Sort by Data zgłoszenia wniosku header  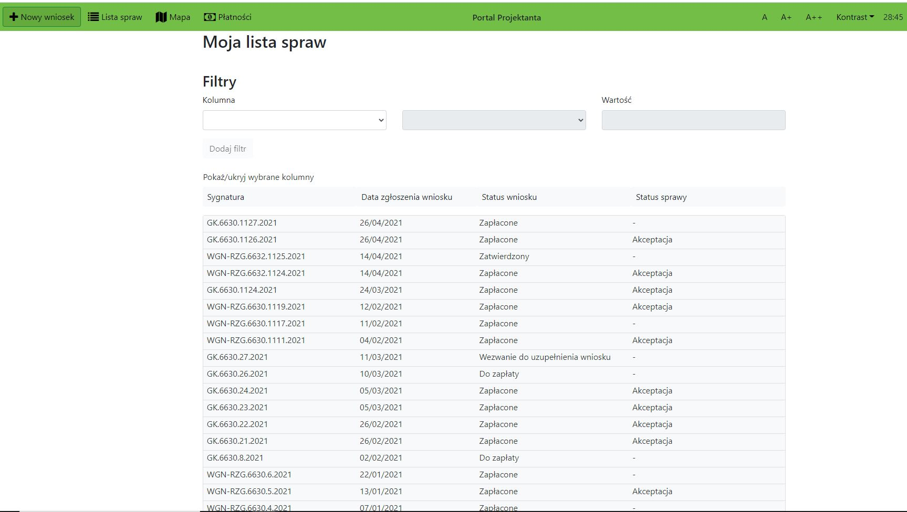pos(406,197)
